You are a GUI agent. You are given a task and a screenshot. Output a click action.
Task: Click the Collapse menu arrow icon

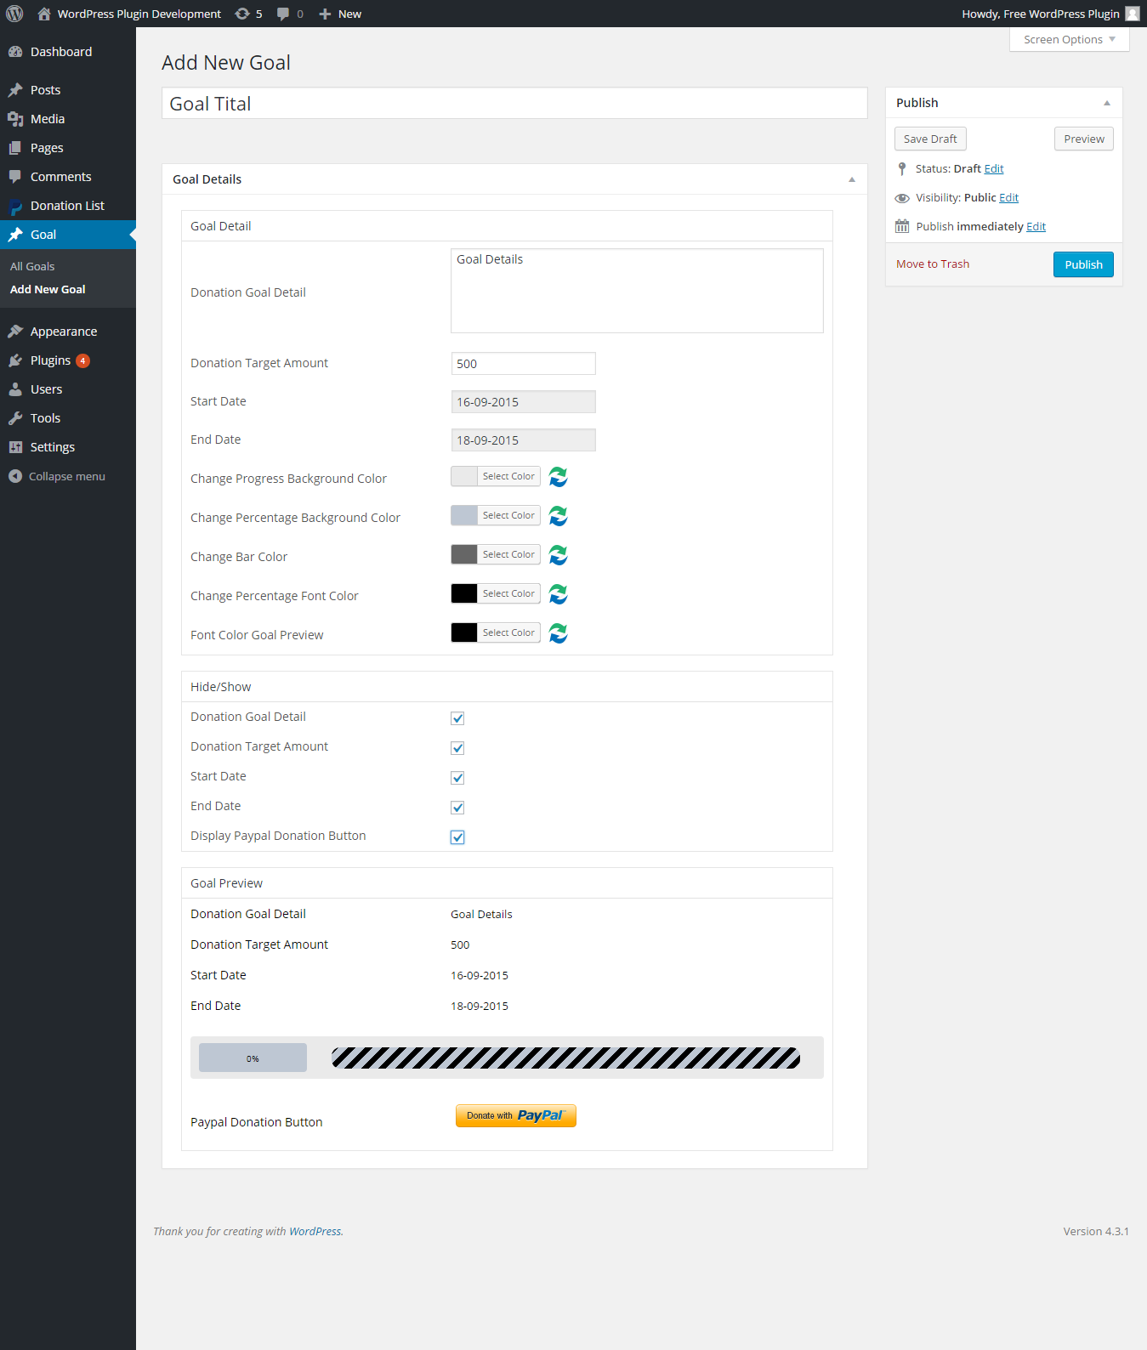tap(15, 476)
